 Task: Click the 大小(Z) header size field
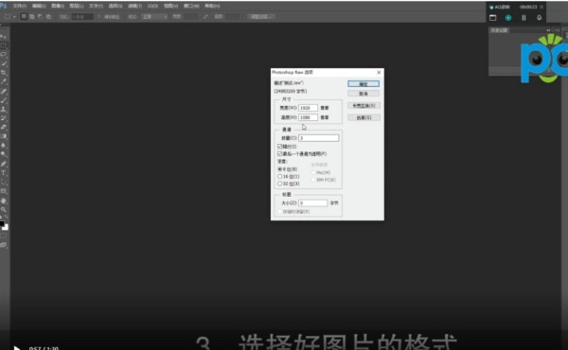coord(313,203)
